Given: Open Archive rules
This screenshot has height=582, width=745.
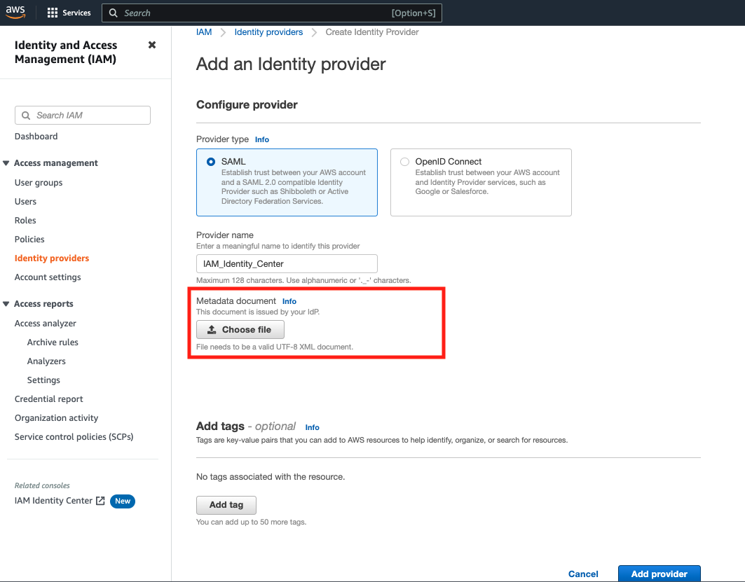Looking at the screenshot, I should tap(53, 342).
